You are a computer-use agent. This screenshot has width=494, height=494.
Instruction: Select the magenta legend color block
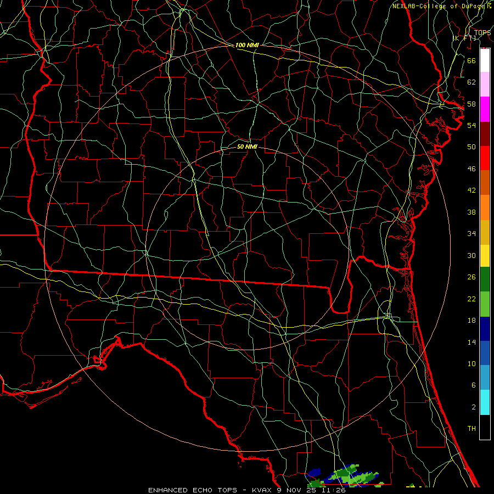485,109
